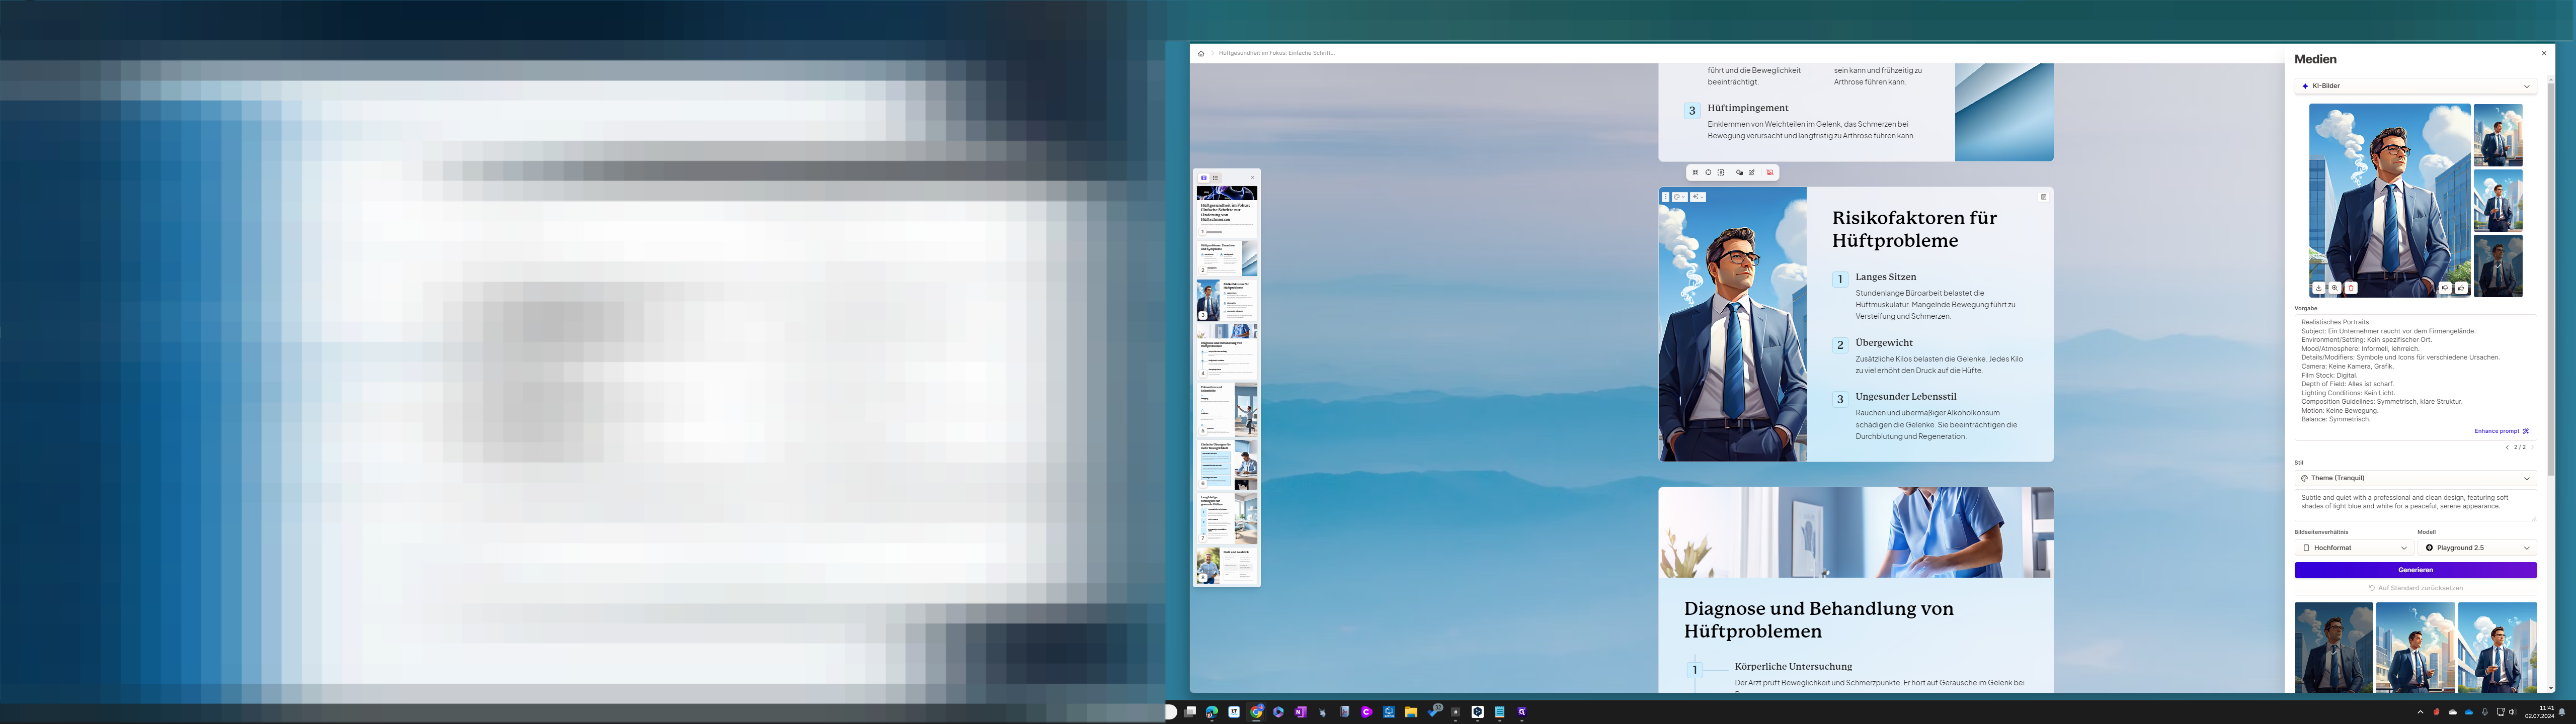This screenshot has height=724, width=2576.
Task: Open Microsoft Edge from the taskbar
Action: pos(1212,712)
